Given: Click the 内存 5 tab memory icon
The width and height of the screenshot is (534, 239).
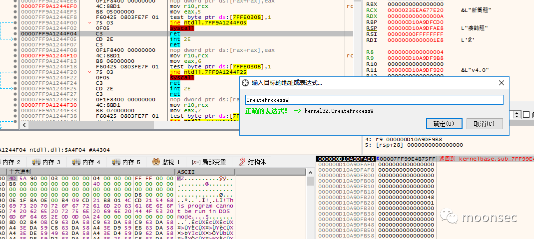Looking at the screenshot, I should click(x=116, y=162).
